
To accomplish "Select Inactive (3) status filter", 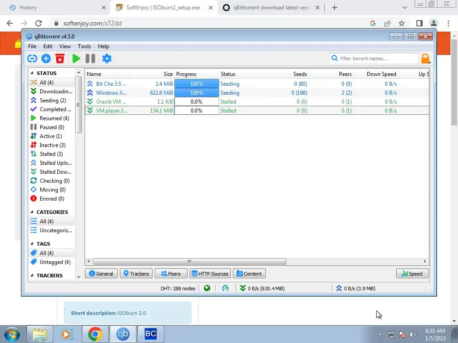I will tap(52, 145).
